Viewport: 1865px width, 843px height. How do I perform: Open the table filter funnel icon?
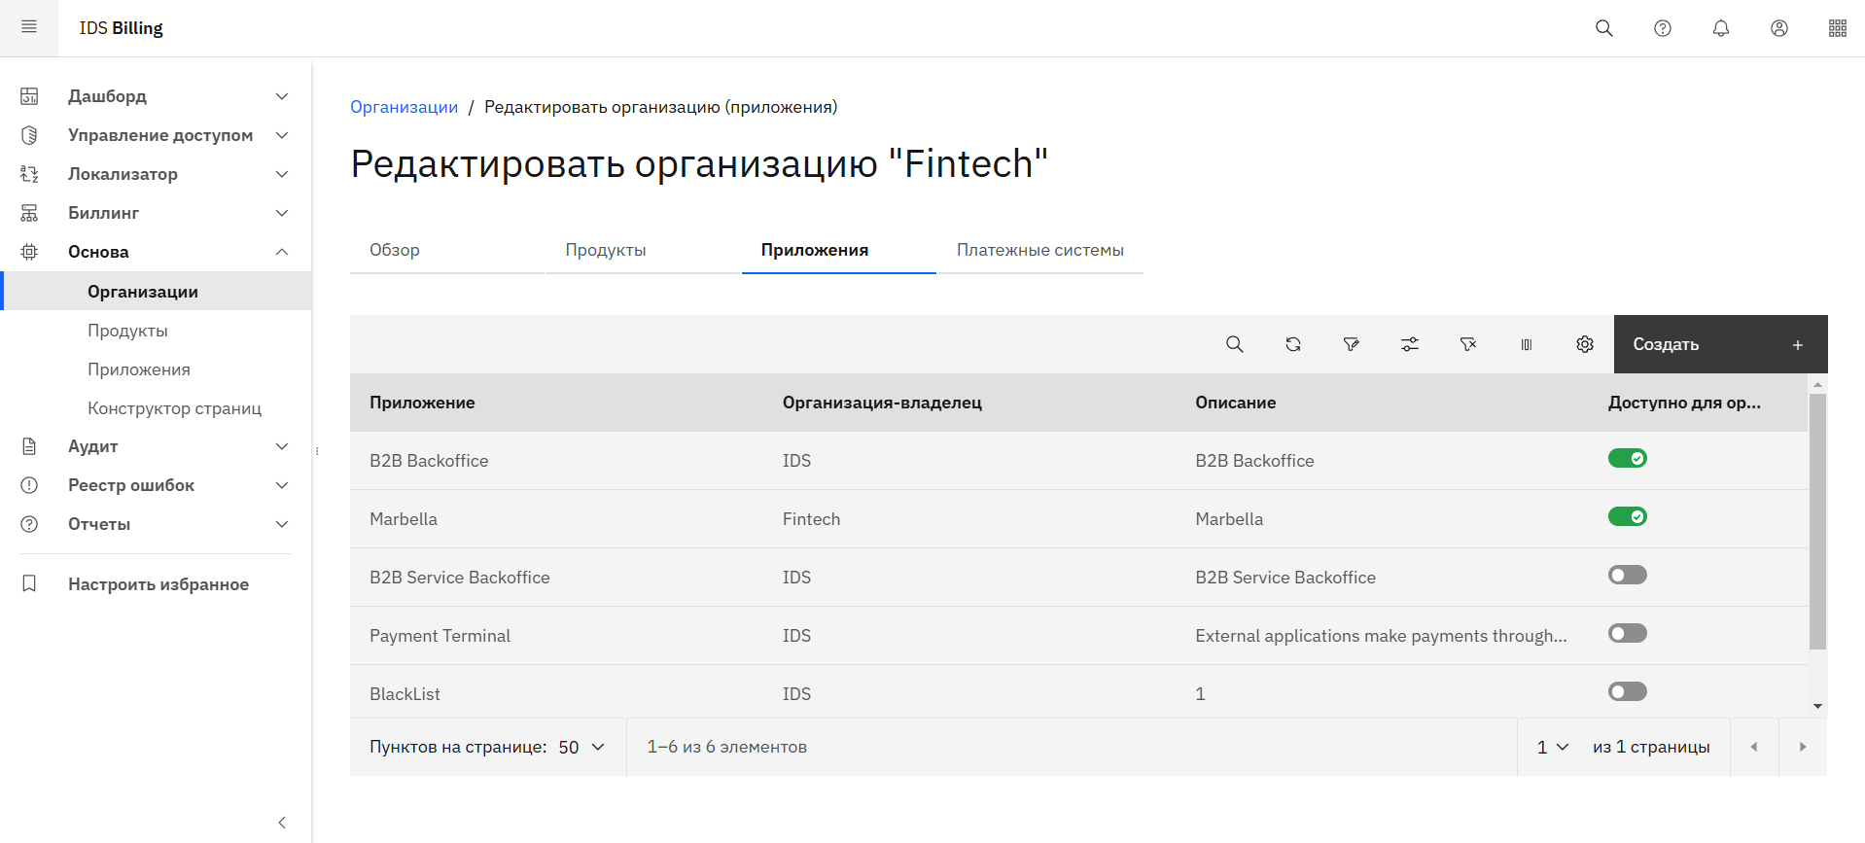(1351, 344)
